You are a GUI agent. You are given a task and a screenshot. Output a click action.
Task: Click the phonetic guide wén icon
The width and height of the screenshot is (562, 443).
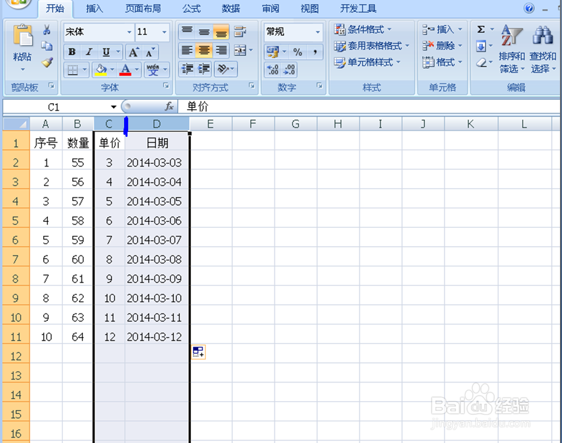pyautogui.click(x=152, y=70)
